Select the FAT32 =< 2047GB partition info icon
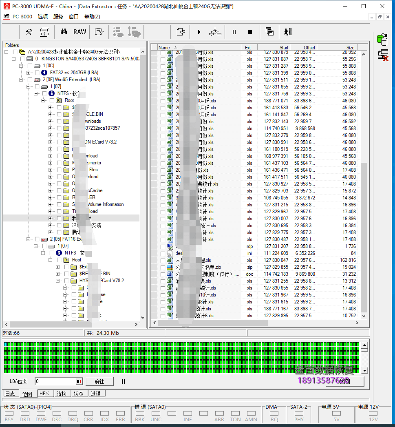 tap(44, 73)
